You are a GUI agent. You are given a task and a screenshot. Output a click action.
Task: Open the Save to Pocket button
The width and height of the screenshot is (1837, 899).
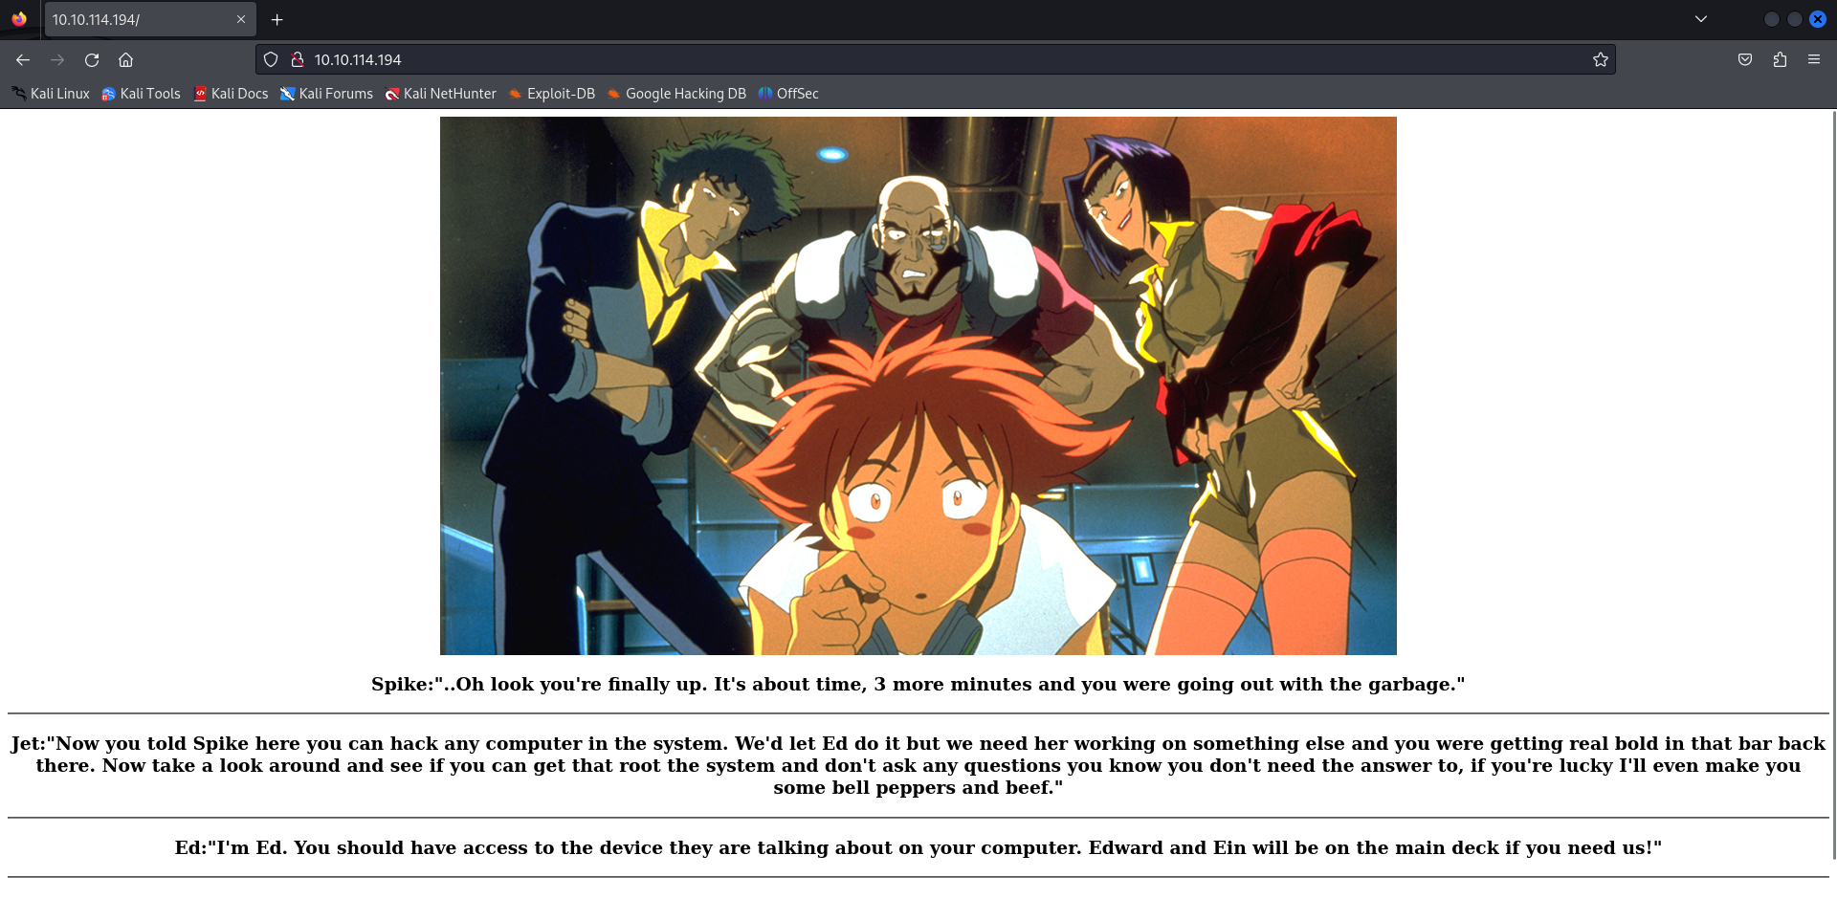click(x=1745, y=59)
